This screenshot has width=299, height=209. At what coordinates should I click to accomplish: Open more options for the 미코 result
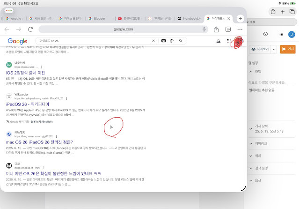pyautogui.click(x=44, y=168)
